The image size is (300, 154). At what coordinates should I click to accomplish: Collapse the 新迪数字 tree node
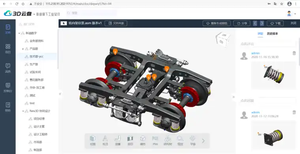19,33
